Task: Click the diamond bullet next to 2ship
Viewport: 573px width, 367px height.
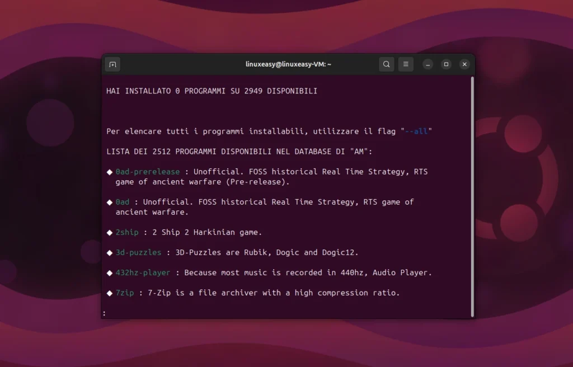Action: point(109,232)
